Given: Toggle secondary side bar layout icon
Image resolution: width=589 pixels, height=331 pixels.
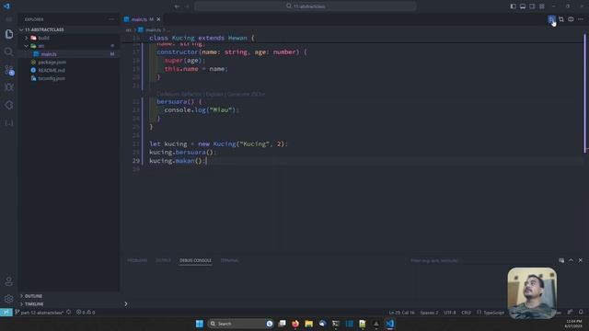Looking at the screenshot, I should 532,6.
